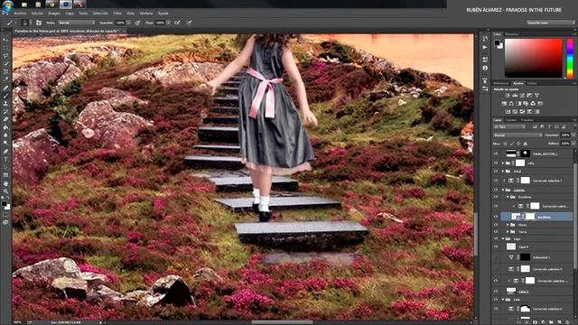This screenshot has width=578, height=325.
Task: Hide the niña group layer
Action: pos(496,162)
